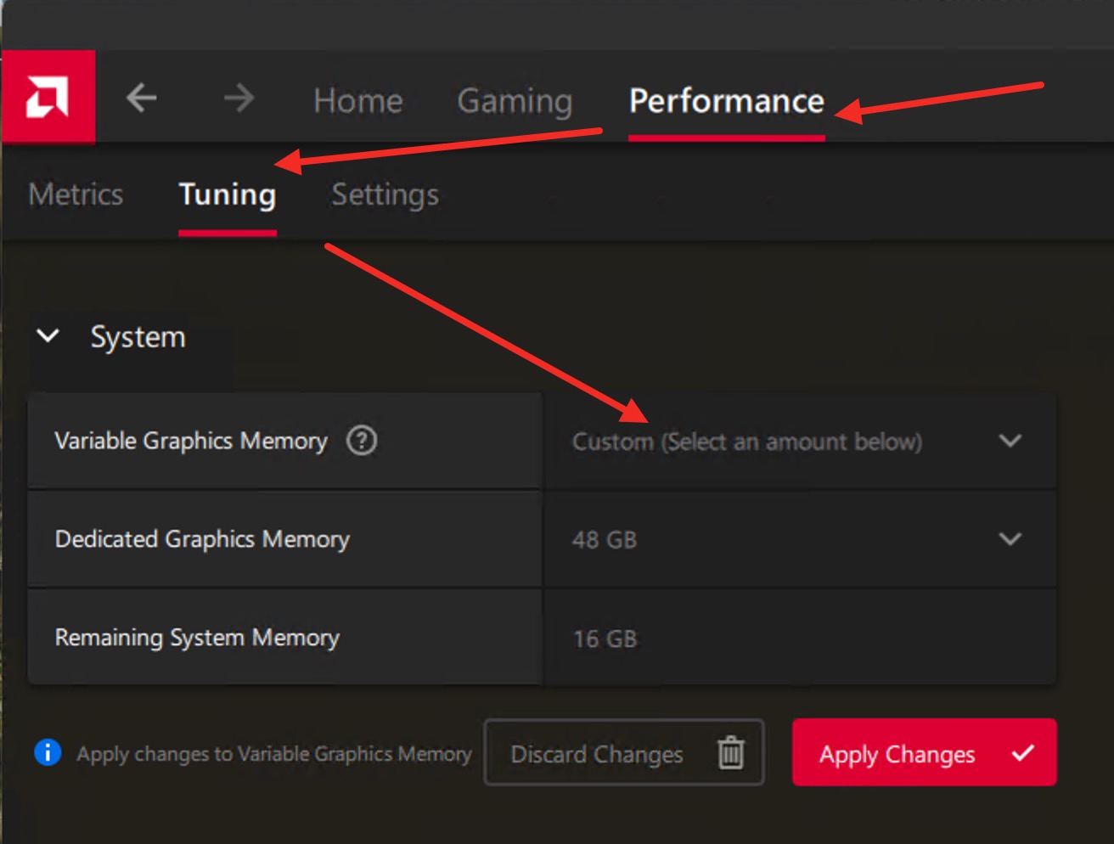Go forward with the right arrow icon
Screen dimensions: 1114x844
pos(239,98)
